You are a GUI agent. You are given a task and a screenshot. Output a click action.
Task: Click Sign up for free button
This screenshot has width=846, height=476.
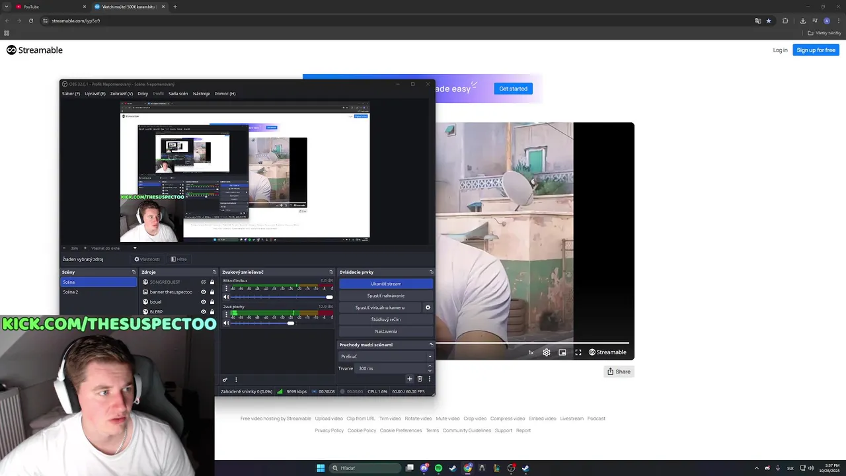tap(816, 50)
